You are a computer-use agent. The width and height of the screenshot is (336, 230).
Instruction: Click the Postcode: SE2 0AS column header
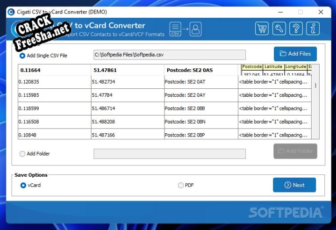[201, 70]
